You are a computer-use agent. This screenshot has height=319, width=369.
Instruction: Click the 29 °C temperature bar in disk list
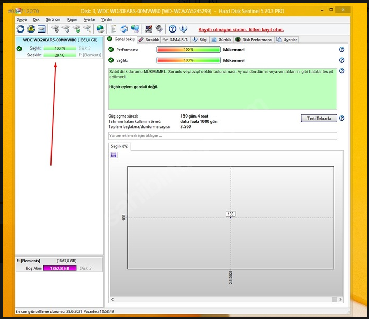(x=60, y=55)
